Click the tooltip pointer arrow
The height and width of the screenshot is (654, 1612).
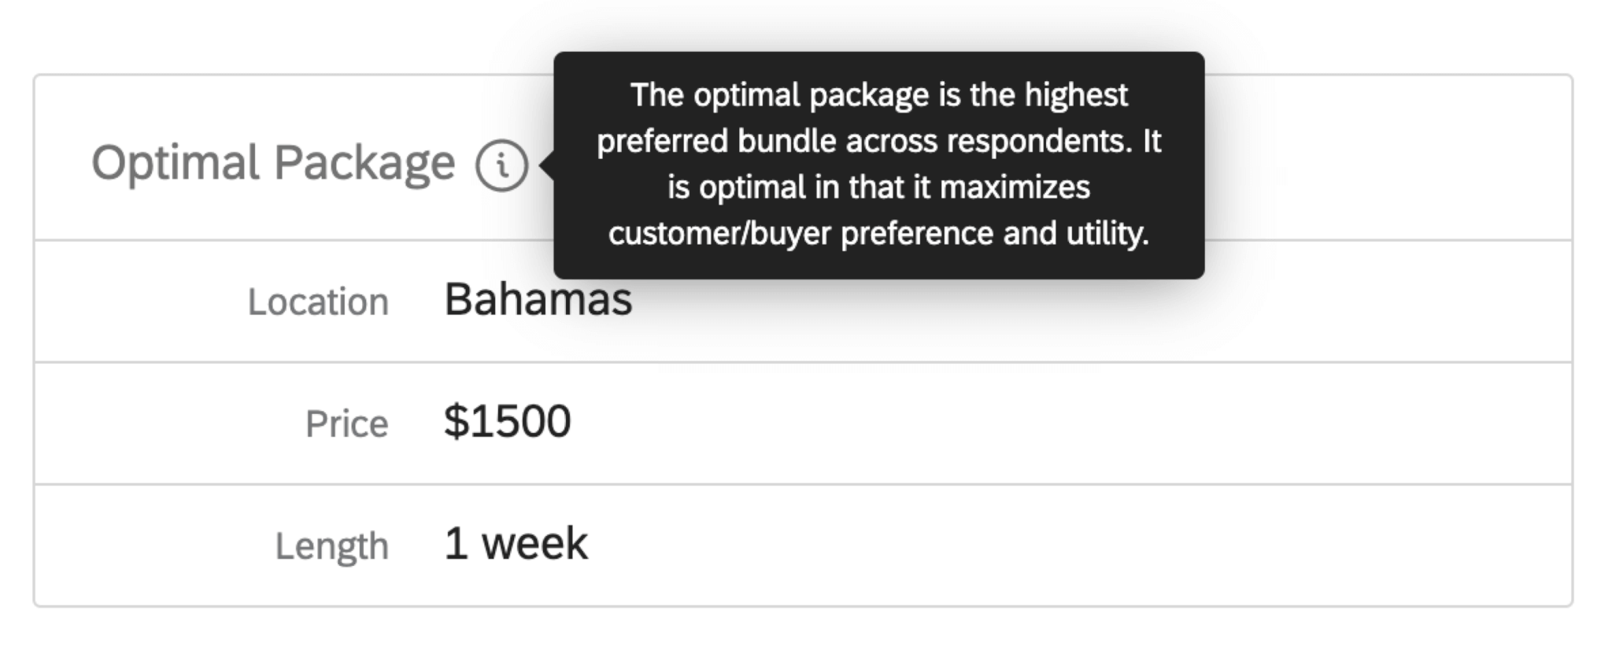coord(547,165)
